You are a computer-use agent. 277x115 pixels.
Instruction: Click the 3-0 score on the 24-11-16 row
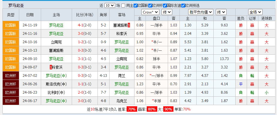80,34
